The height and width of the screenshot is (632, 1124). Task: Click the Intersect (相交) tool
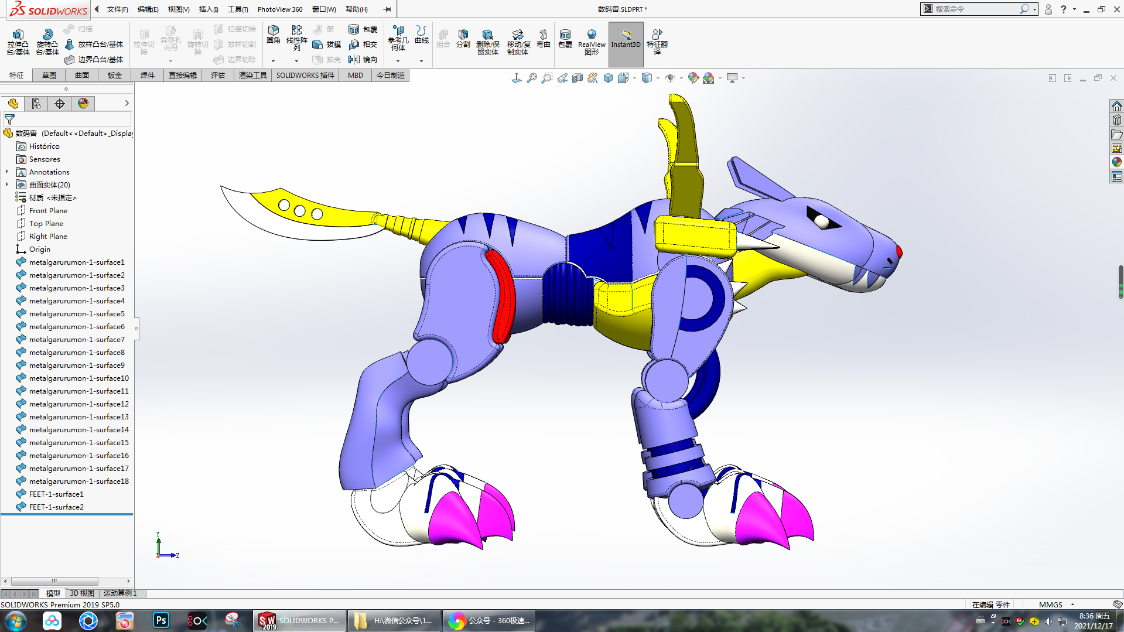pos(363,45)
